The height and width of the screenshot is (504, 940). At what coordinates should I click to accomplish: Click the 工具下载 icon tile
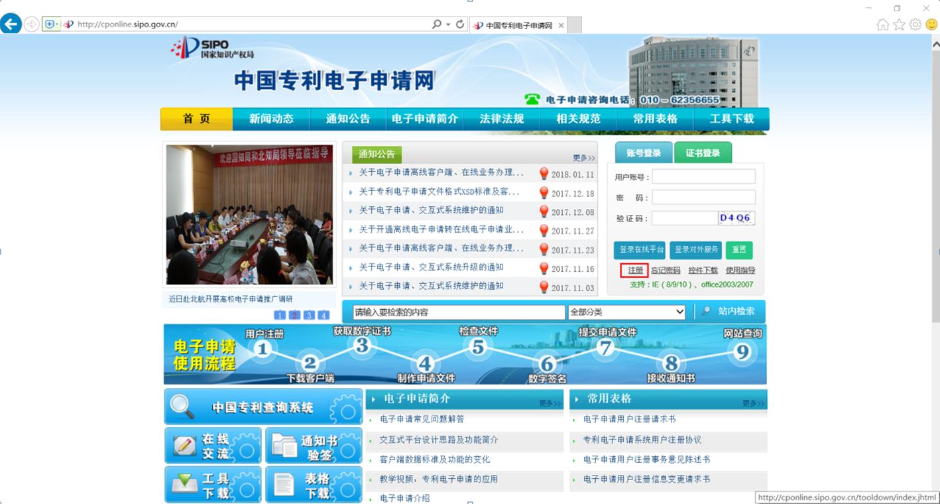click(x=213, y=485)
